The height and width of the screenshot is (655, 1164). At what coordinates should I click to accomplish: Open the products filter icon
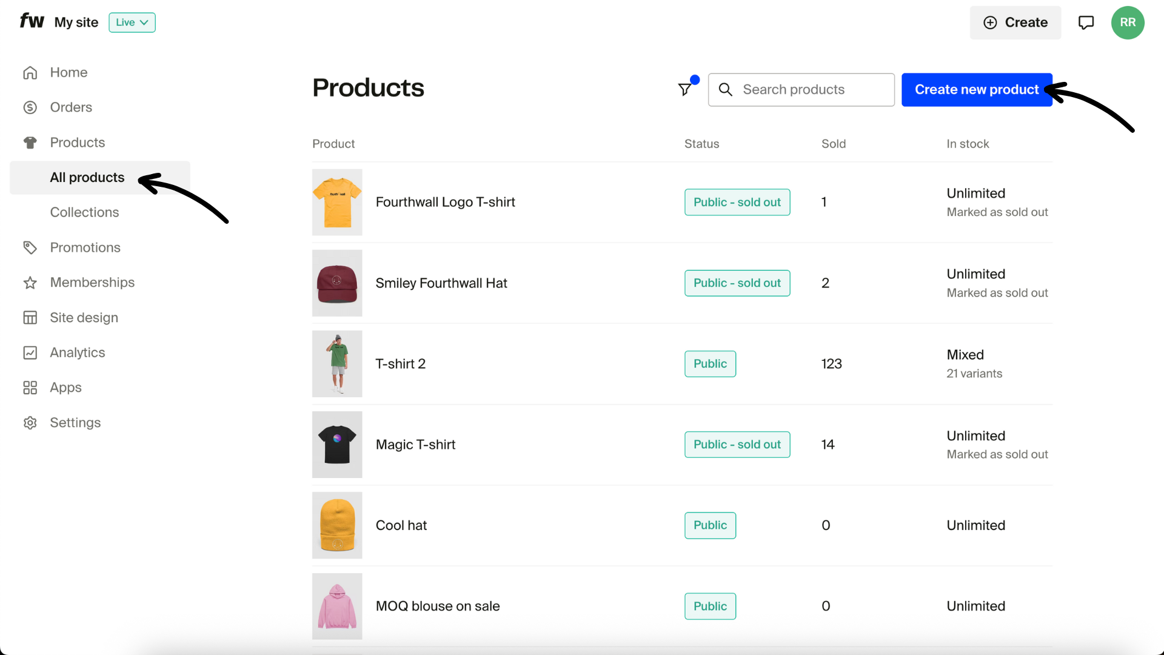(x=685, y=90)
